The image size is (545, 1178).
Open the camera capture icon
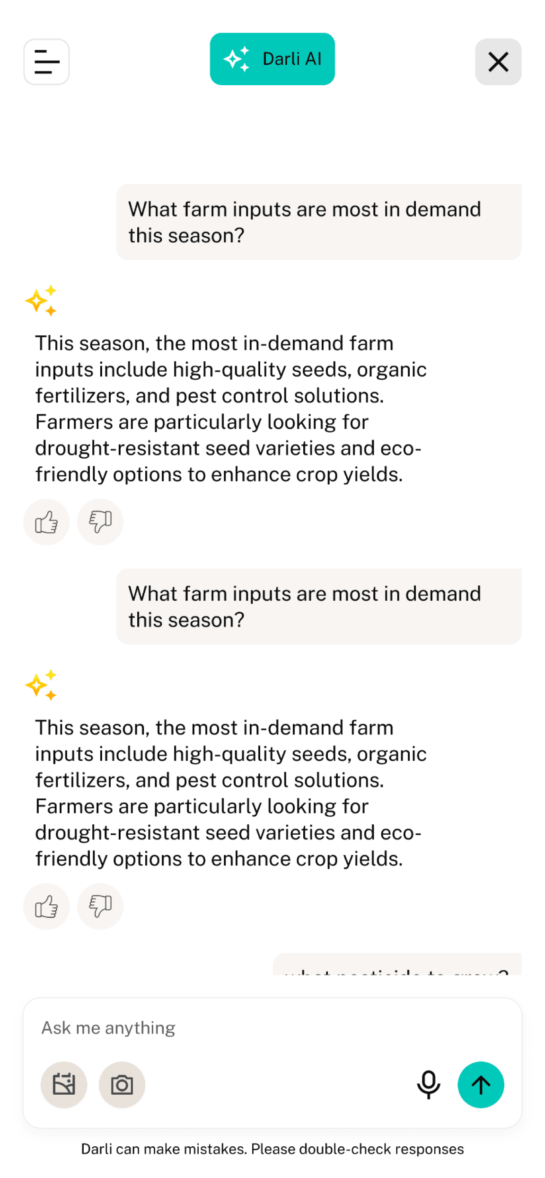pos(122,1084)
